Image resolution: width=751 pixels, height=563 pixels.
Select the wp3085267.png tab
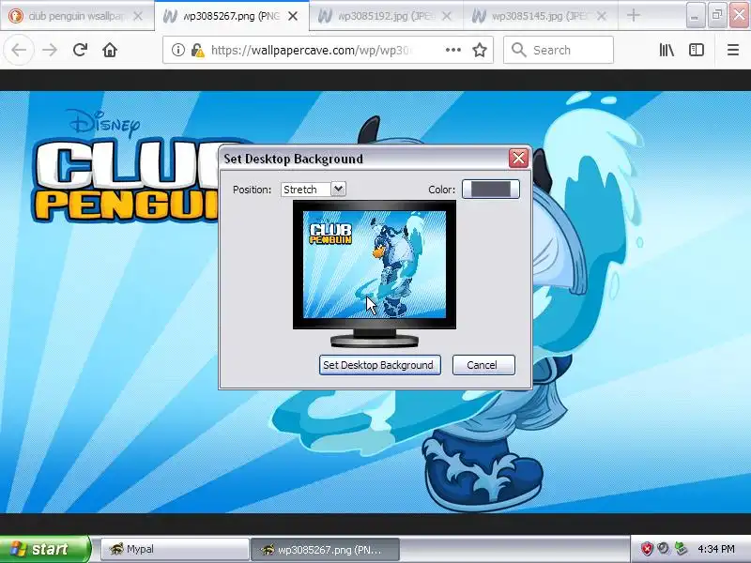click(232, 16)
